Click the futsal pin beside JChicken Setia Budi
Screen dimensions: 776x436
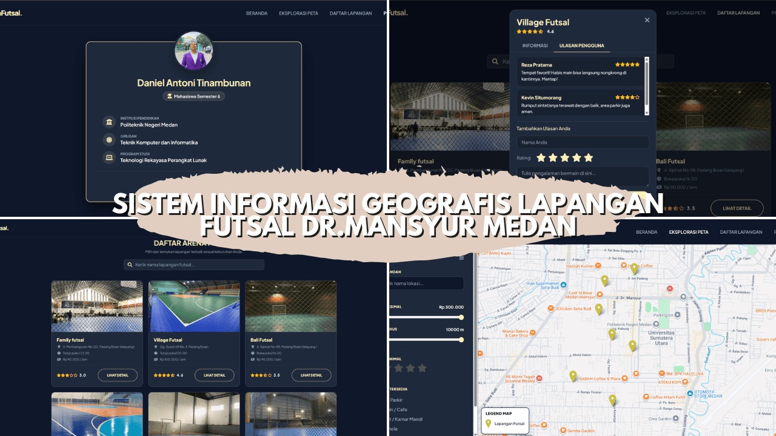click(598, 309)
